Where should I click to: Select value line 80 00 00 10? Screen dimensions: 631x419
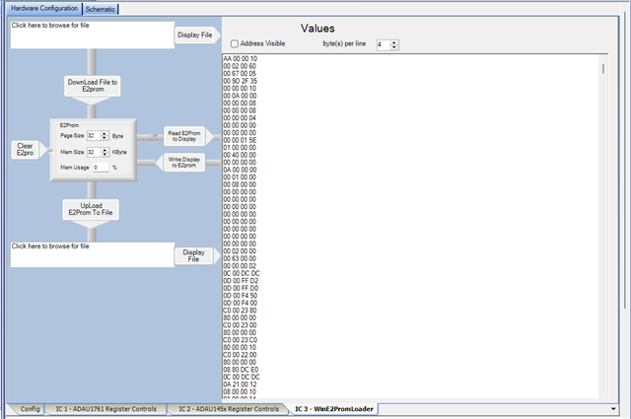click(240, 347)
